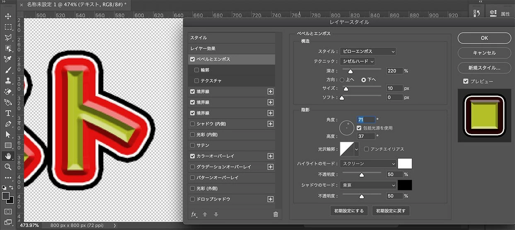515x230 pixels.
Task: Click plus icon beside グラデーションオーバーレイ
Action: [x=271, y=167]
